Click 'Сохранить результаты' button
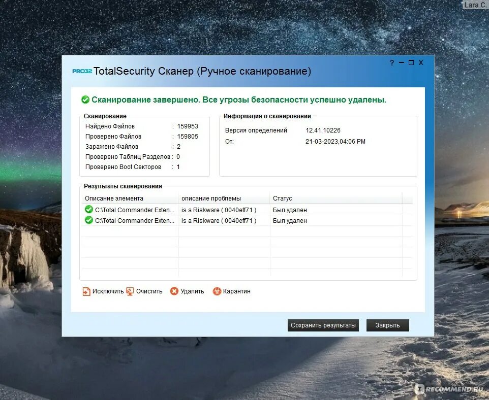The image size is (489, 400). tap(323, 325)
